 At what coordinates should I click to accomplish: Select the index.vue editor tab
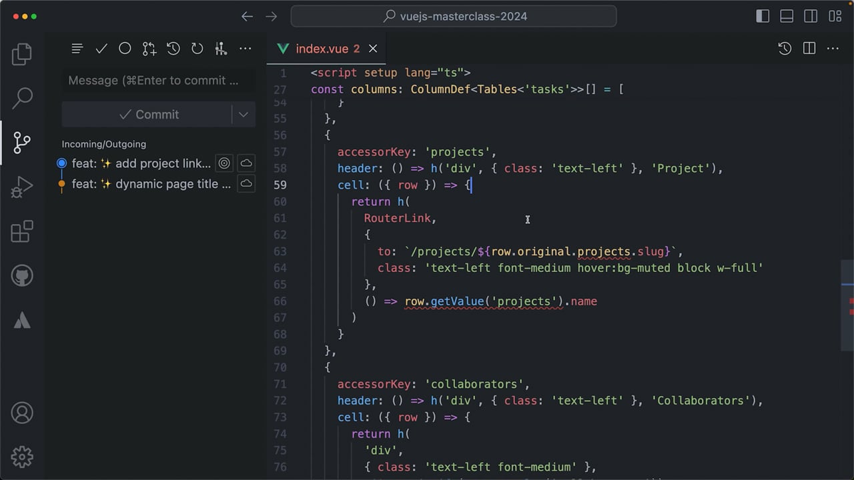tap(327, 49)
